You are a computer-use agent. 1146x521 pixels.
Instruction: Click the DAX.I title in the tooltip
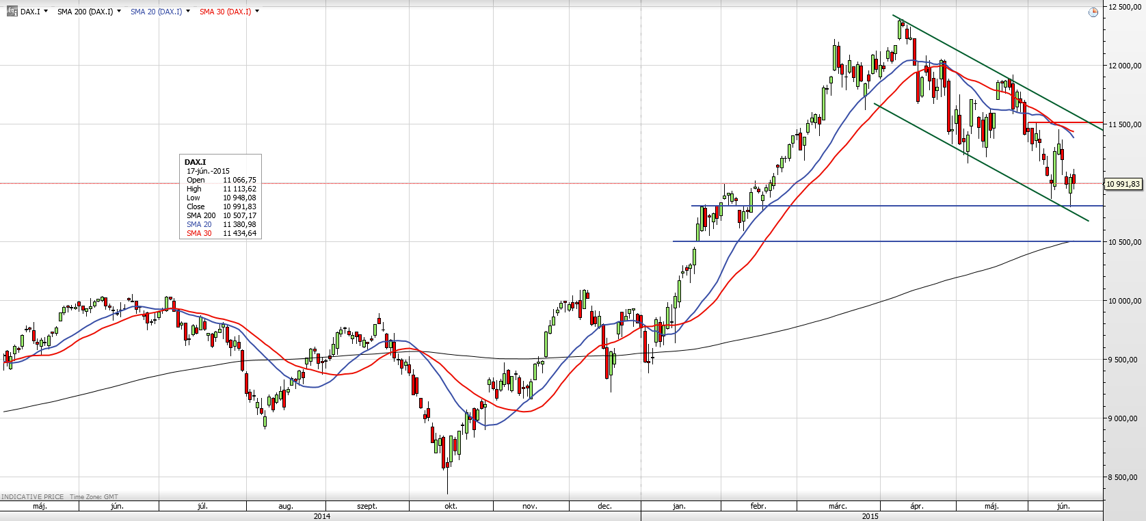click(195, 162)
